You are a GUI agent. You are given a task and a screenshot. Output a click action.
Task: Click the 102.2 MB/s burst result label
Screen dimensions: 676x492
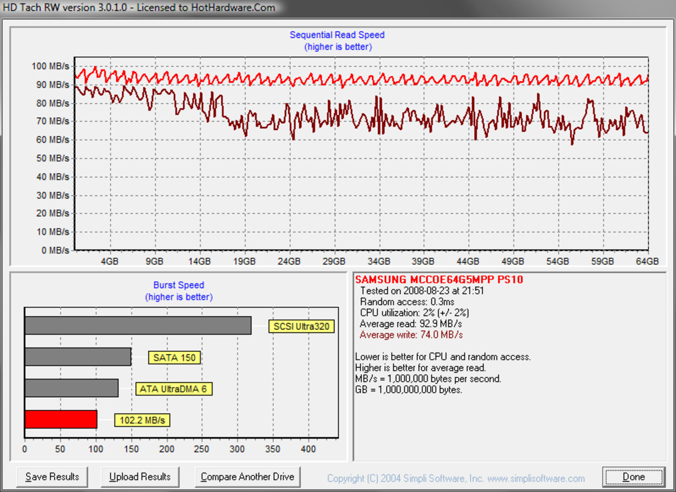pos(142,420)
